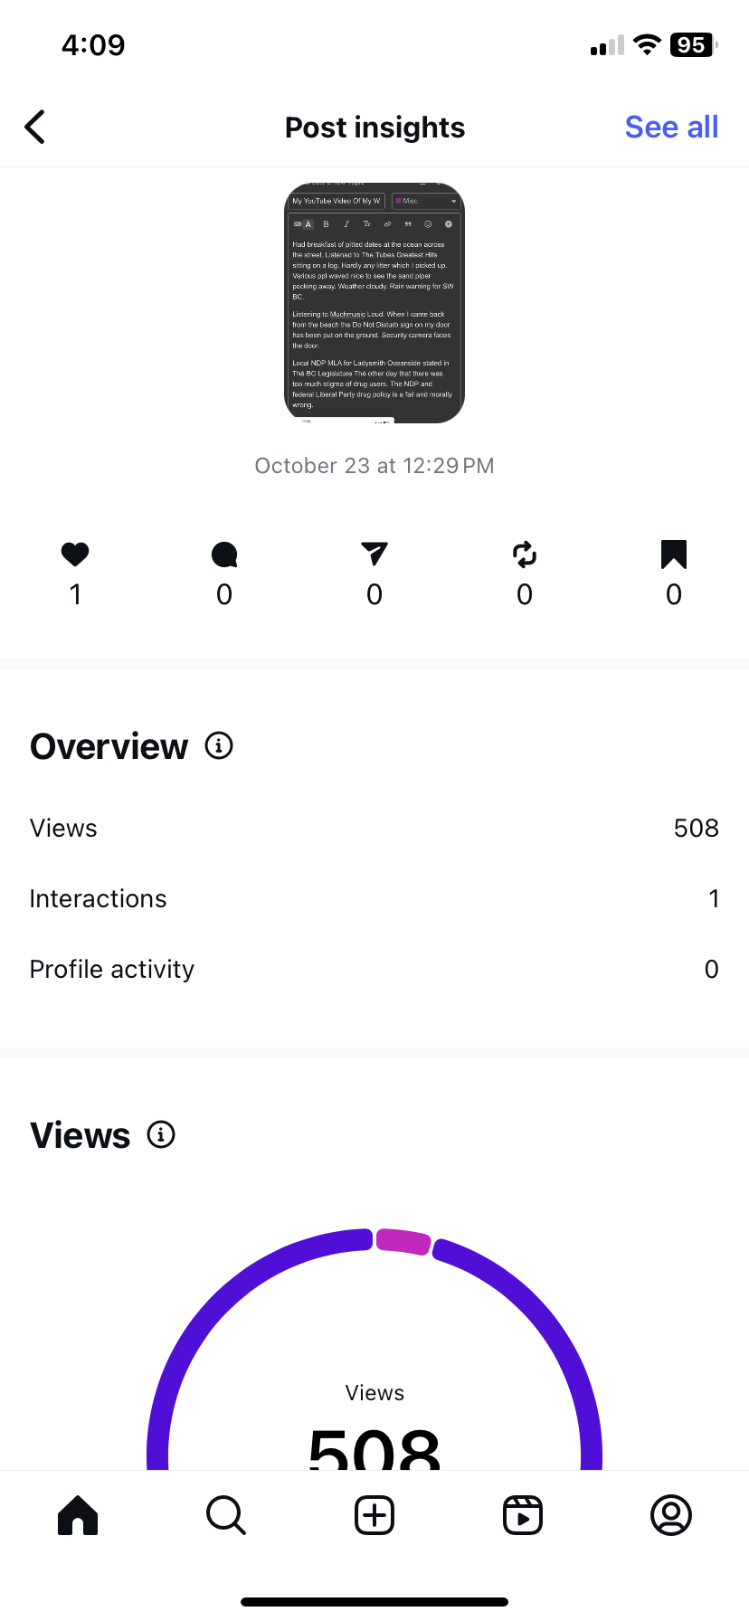Image resolution: width=749 pixels, height=1621 pixels.
Task: Open the Search tab
Action: point(226,1515)
